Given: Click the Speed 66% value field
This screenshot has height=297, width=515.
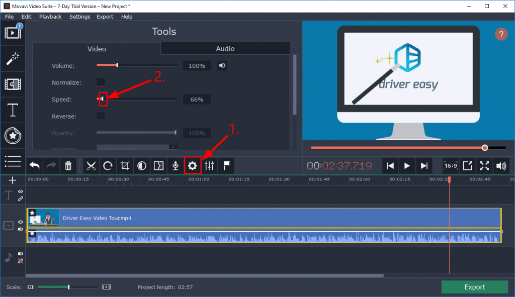Looking at the screenshot, I should click(x=197, y=100).
